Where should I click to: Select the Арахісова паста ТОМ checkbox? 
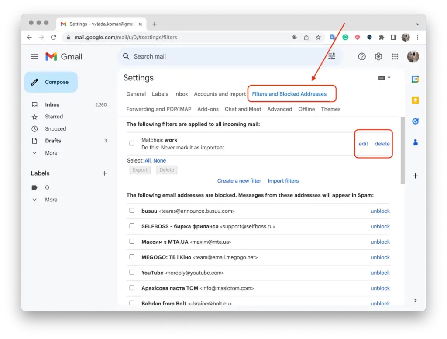pyautogui.click(x=132, y=287)
